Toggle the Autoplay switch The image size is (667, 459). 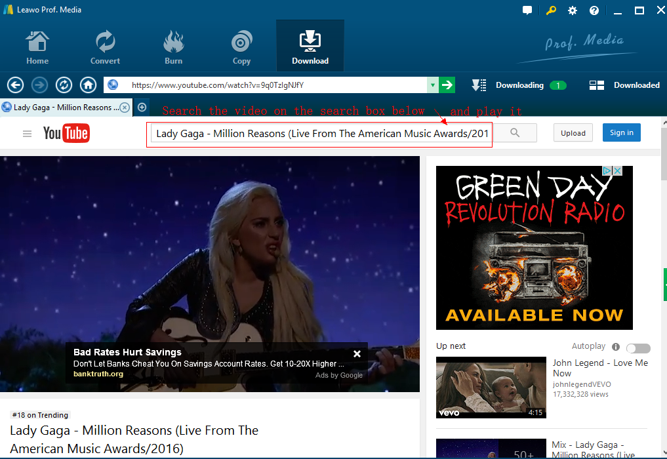point(638,348)
